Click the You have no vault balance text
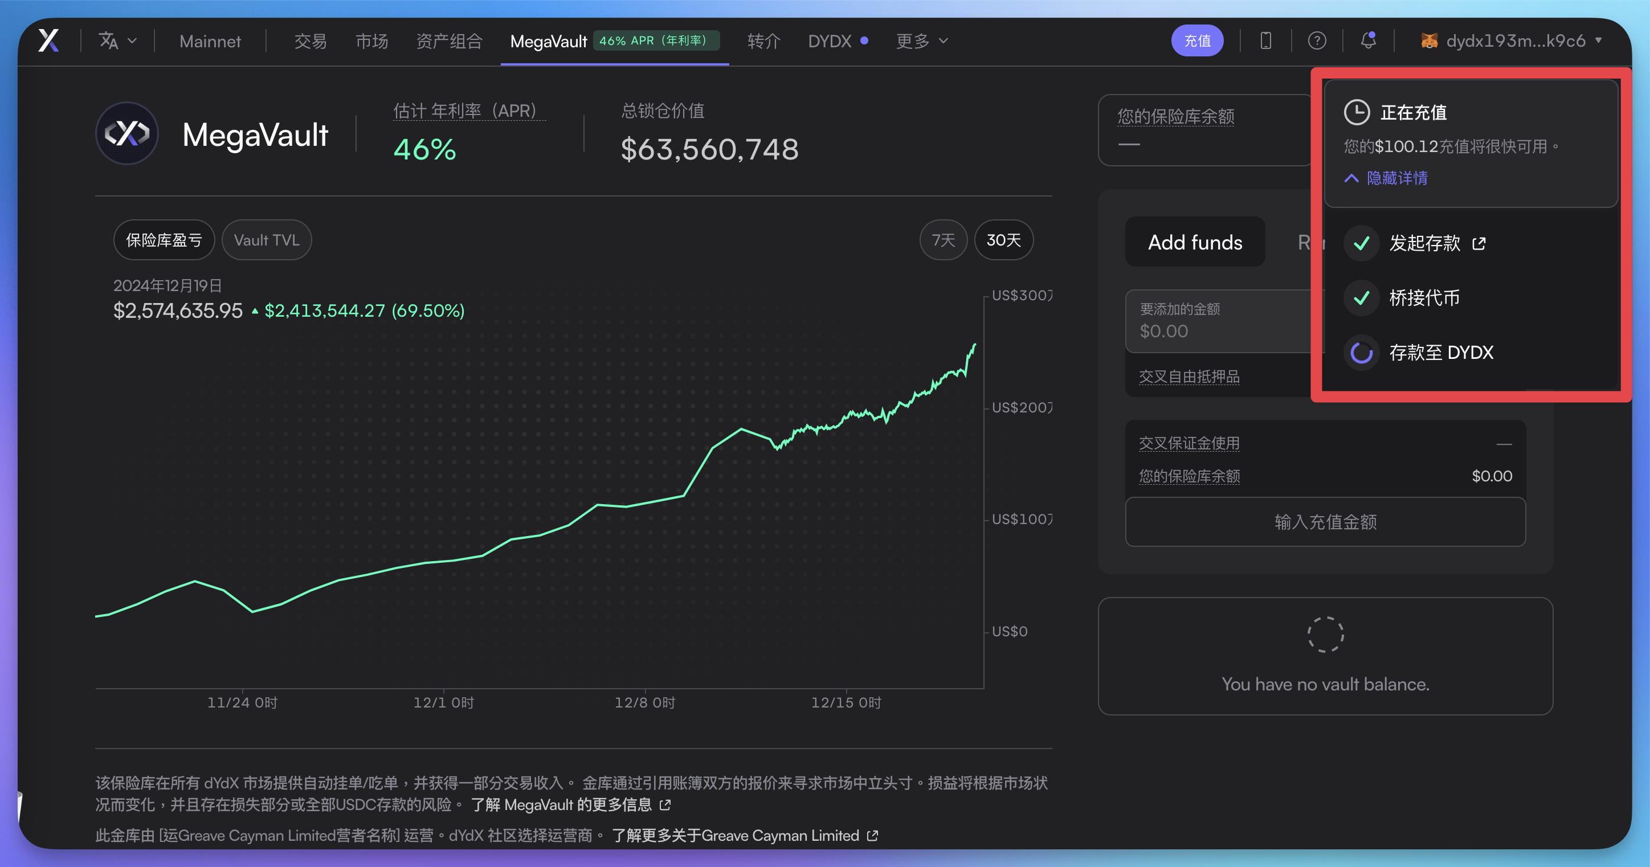1650x867 pixels. 1325,684
